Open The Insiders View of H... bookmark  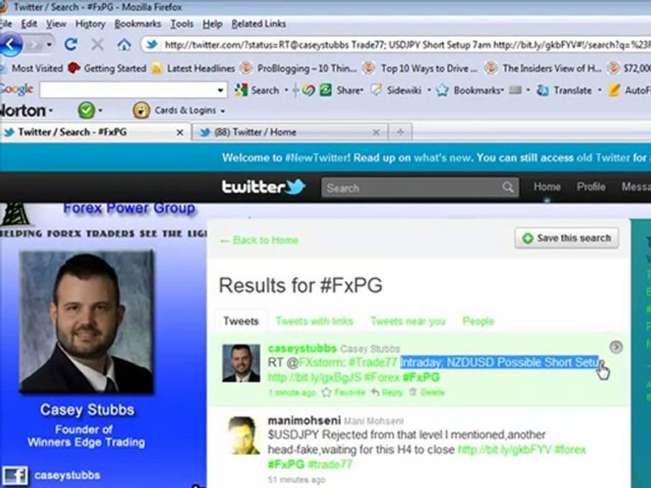pos(543,68)
